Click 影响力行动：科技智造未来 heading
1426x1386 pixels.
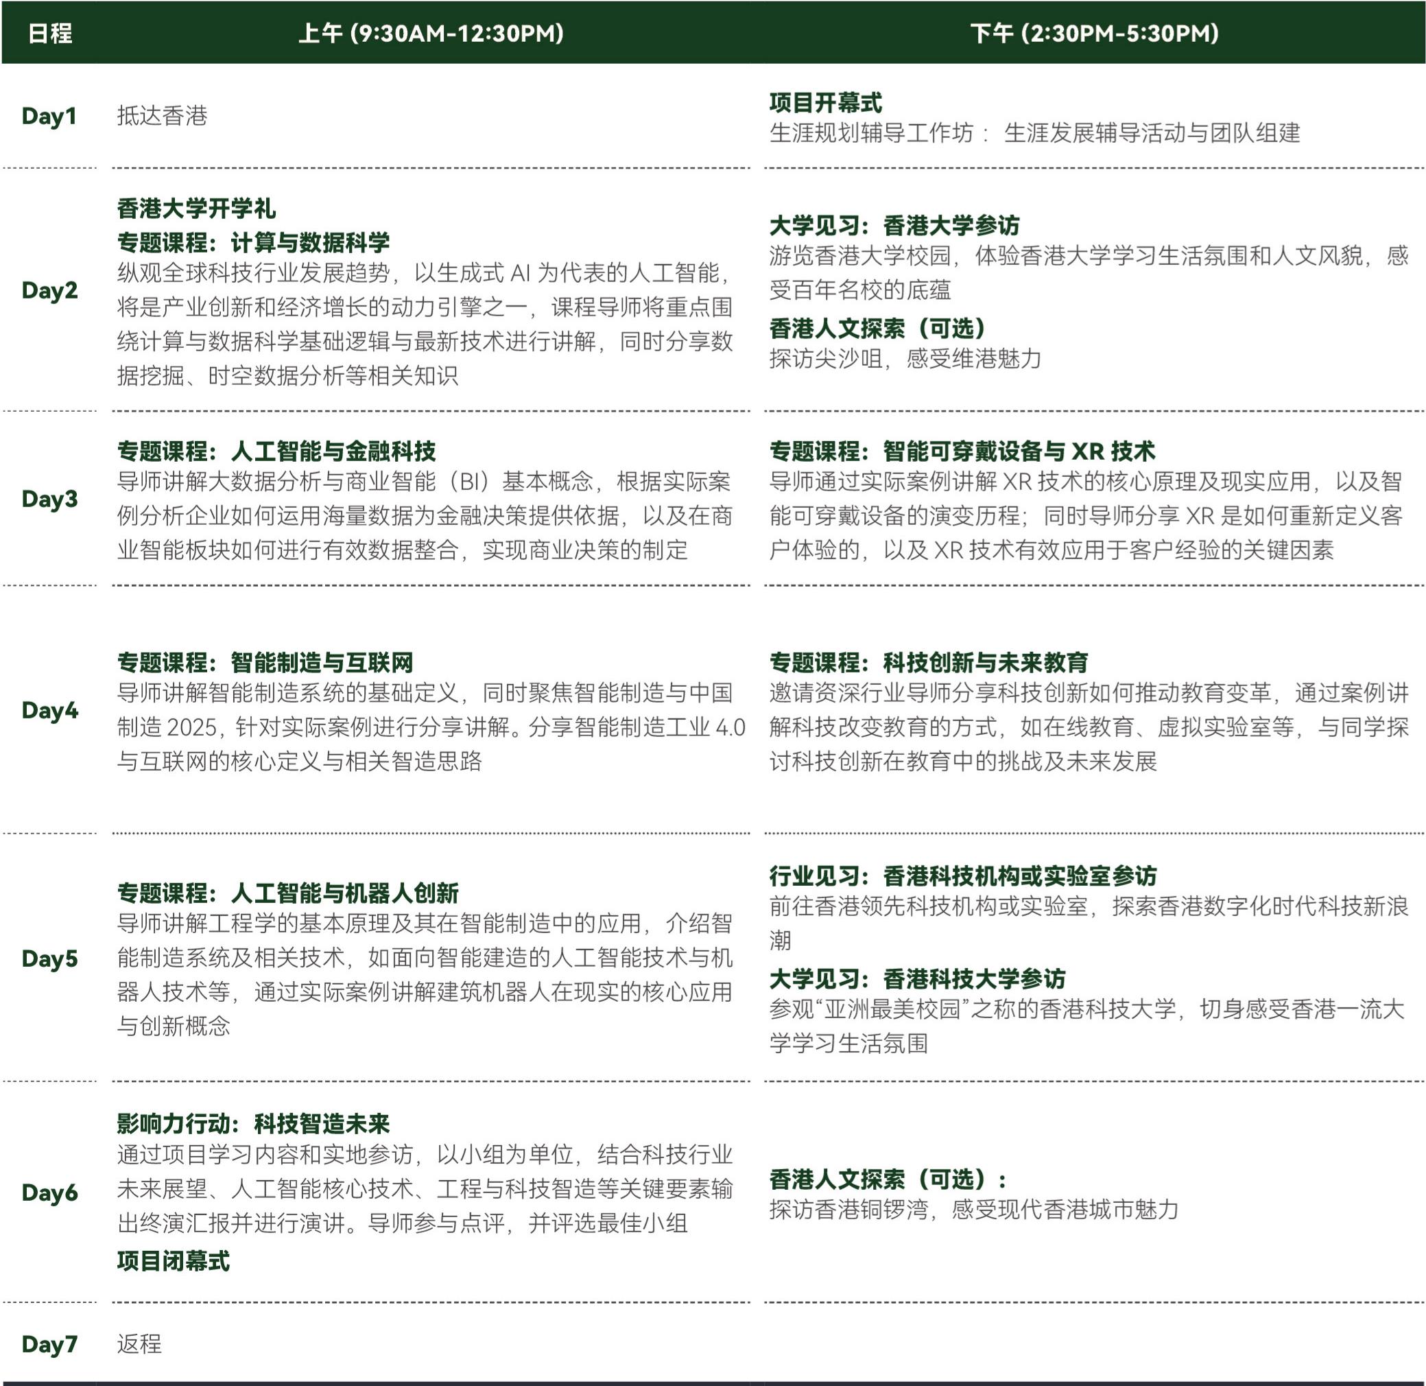click(253, 1123)
